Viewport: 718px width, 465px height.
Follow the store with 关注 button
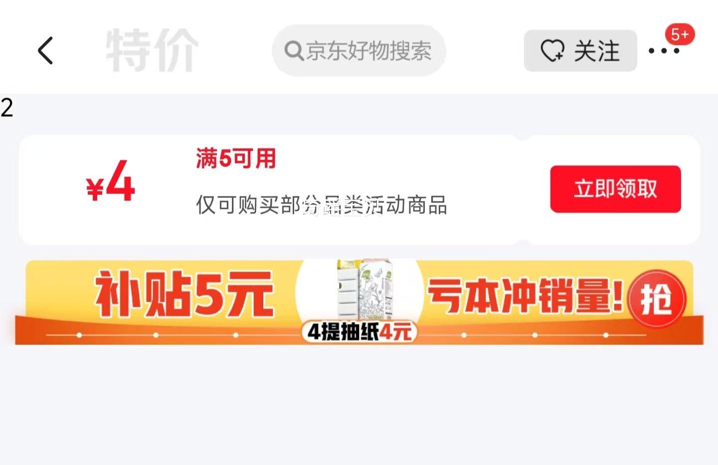click(580, 51)
